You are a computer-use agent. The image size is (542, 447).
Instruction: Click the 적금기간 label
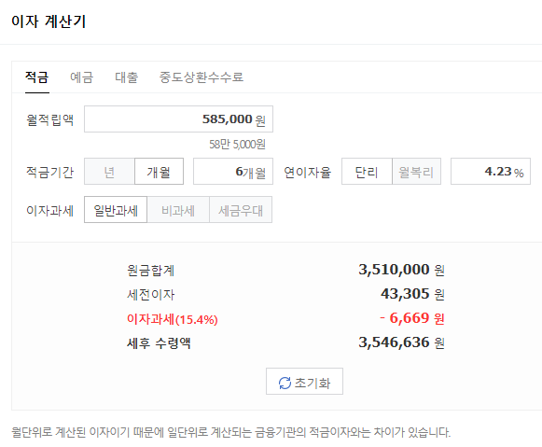pyautogui.click(x=49, y=172)
